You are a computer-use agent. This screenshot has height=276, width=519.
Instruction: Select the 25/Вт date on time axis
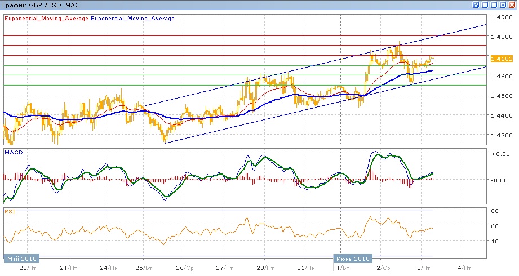(x=145, y=268)
